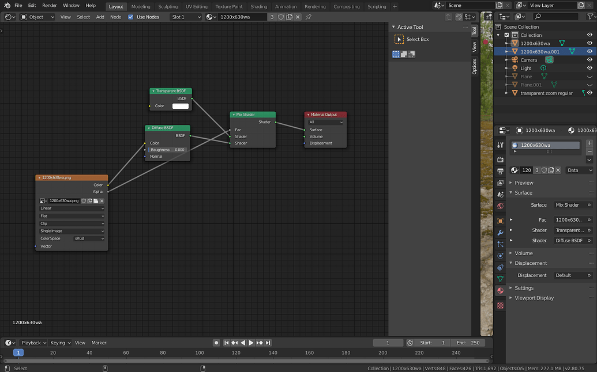The image size is (597, 372).
Task: Hide the Camera object with its eye icon
Action: (590, 60)
